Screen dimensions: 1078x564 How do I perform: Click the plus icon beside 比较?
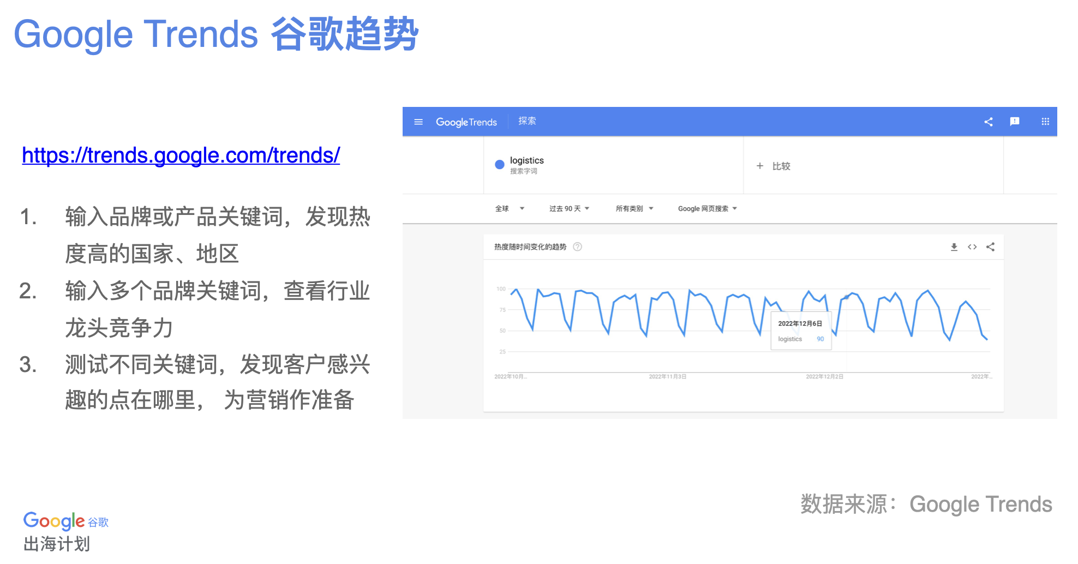pos(759,166)
